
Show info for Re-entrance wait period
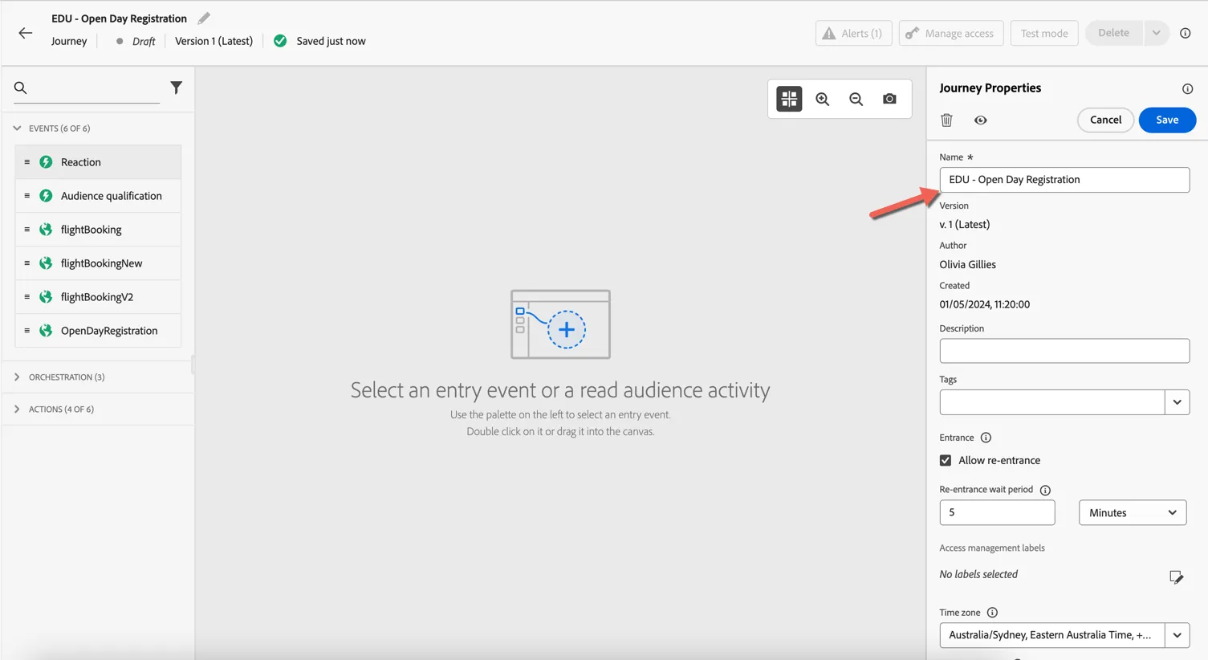pos(1045,490)
